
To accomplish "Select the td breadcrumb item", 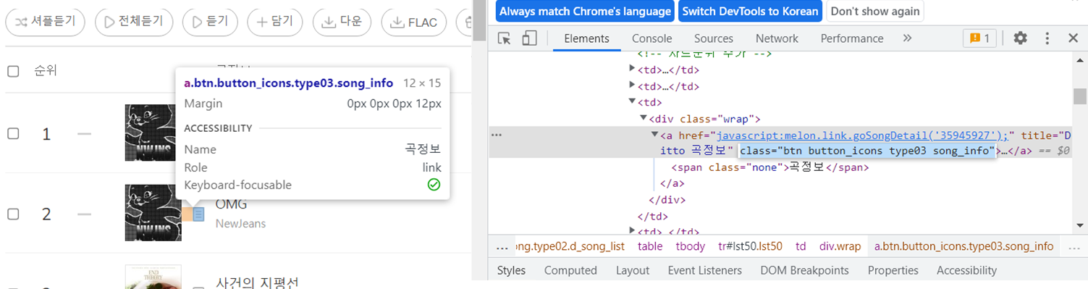I will (x=801, y=246).
